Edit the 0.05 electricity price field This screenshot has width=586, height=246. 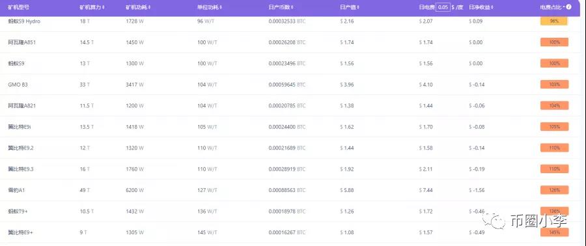(x=443, y=7)
